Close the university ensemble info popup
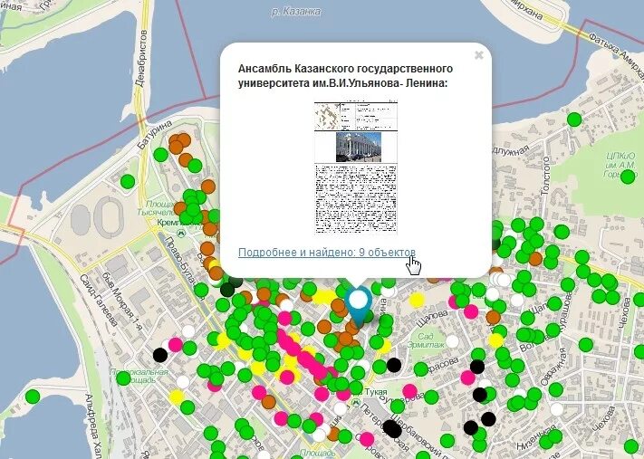 pyautogui.click(x=479, y=55)
